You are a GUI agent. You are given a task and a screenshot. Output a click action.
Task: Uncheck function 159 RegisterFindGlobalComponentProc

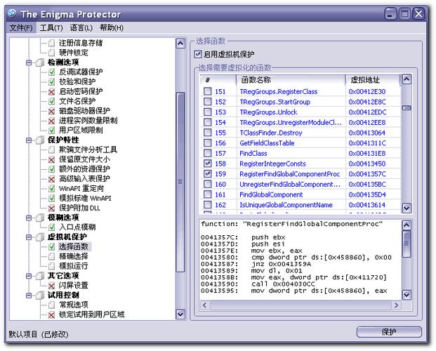207,173
